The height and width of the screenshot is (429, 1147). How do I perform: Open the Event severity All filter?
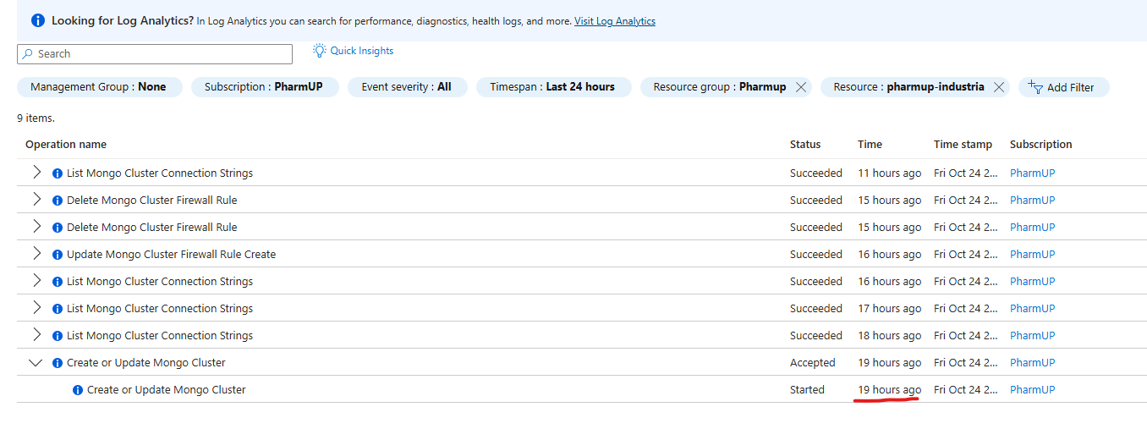(x=406, y=87)
